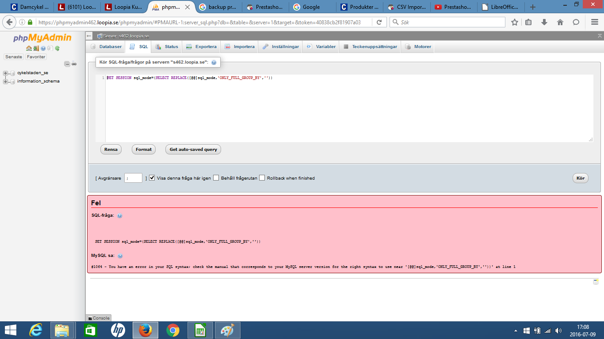Open Internet Explorer from the taskbar

click(x=36, y=330)
